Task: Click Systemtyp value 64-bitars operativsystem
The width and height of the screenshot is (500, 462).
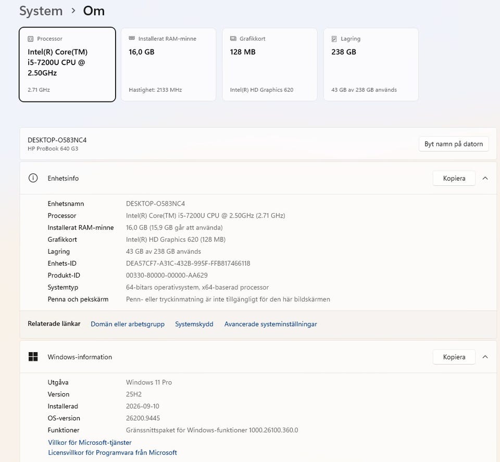Action: [x=197, y=288]
